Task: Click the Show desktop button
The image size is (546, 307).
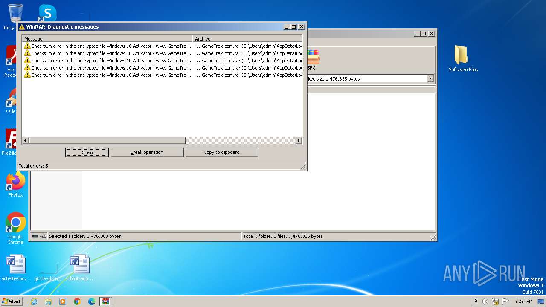Action: 541,301
